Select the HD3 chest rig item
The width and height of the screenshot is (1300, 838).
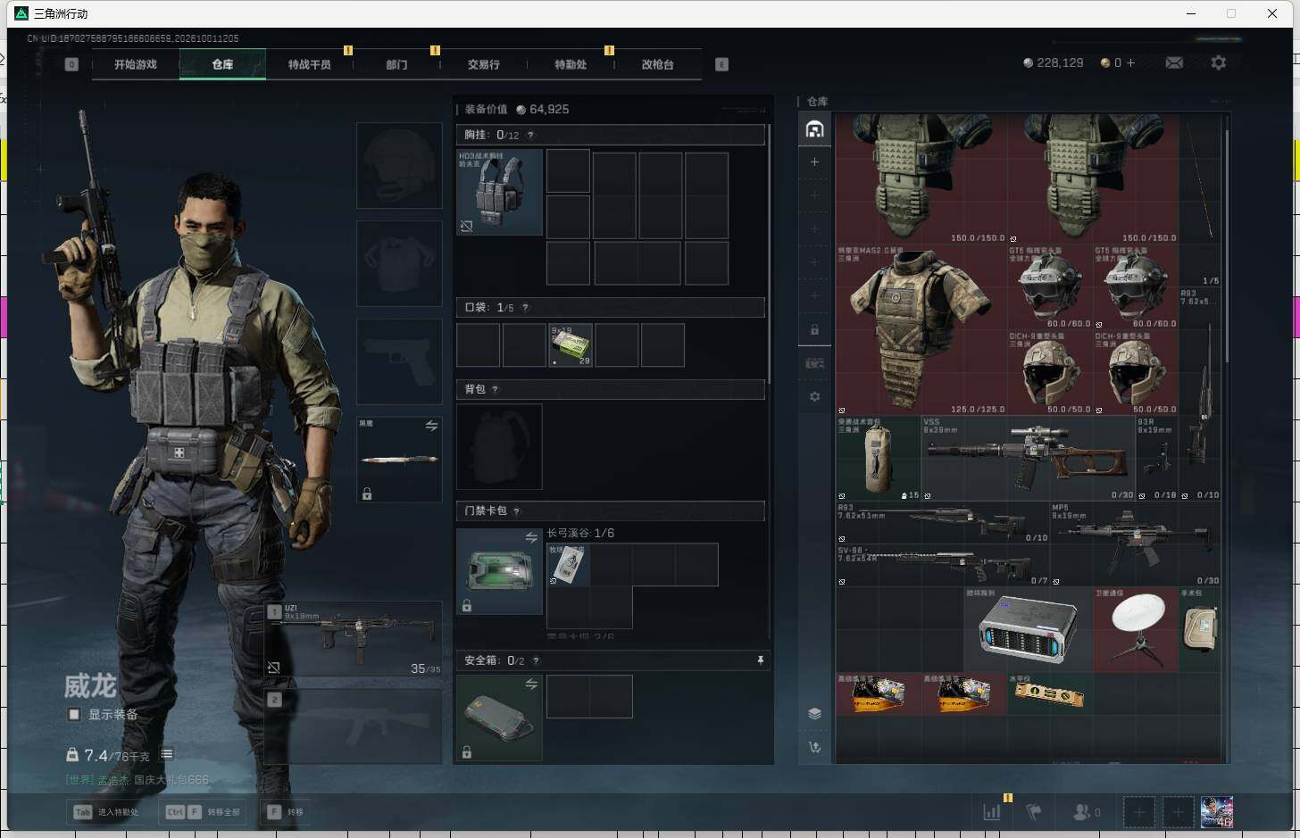pos(499,192)
